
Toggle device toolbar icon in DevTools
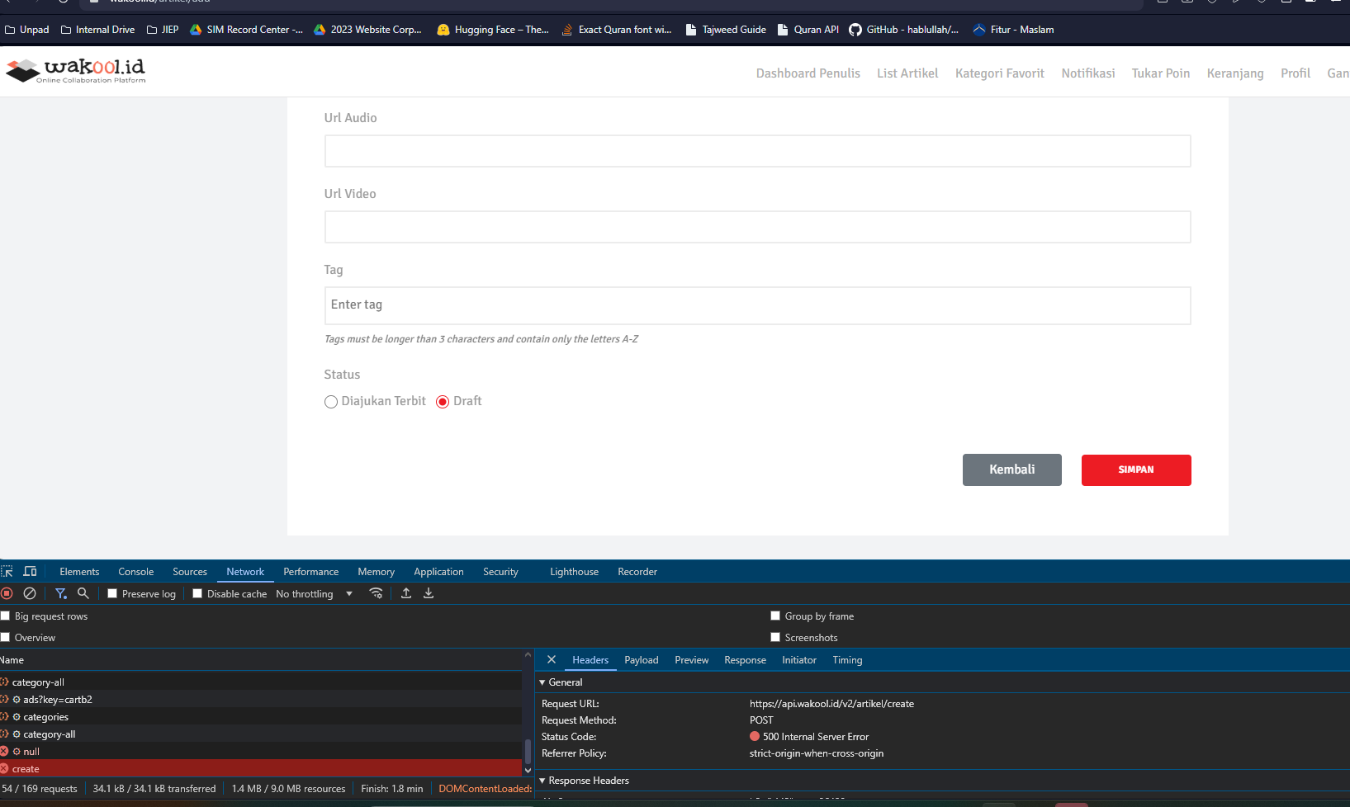pyautogui.click(x=31, y=571)
